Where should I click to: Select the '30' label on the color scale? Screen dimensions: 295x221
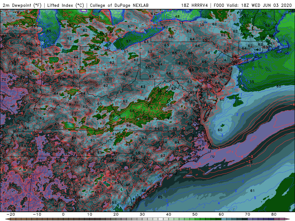[142, 214]
